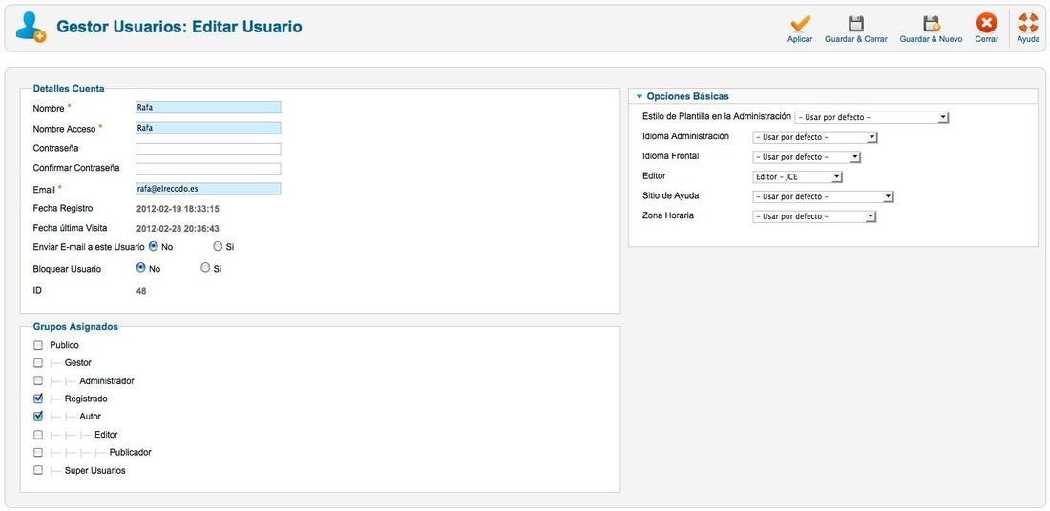Open Estilo de Plantilla en la Administración dropdown
The width and height of the screenshot is (1050, 511).
pyautogui.click(x=871, y=117)
